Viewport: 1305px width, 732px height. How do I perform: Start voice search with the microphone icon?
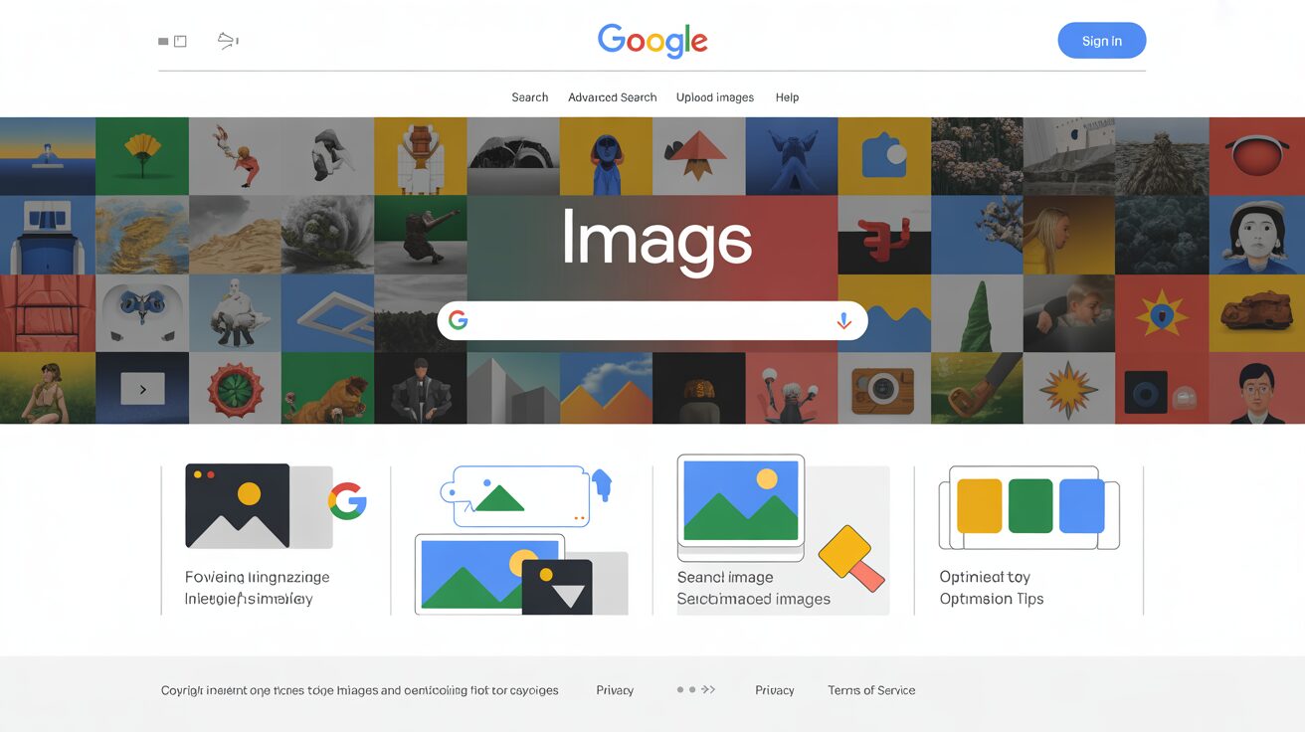843,320
